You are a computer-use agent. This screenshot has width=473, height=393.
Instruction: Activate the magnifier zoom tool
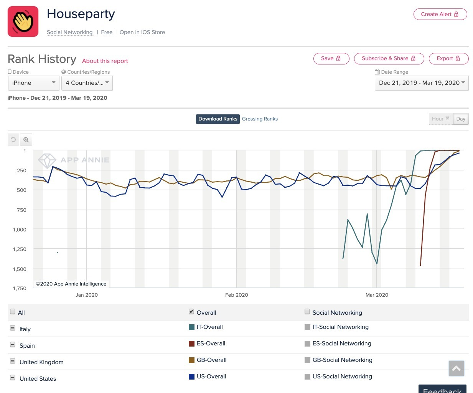point(26,140)
